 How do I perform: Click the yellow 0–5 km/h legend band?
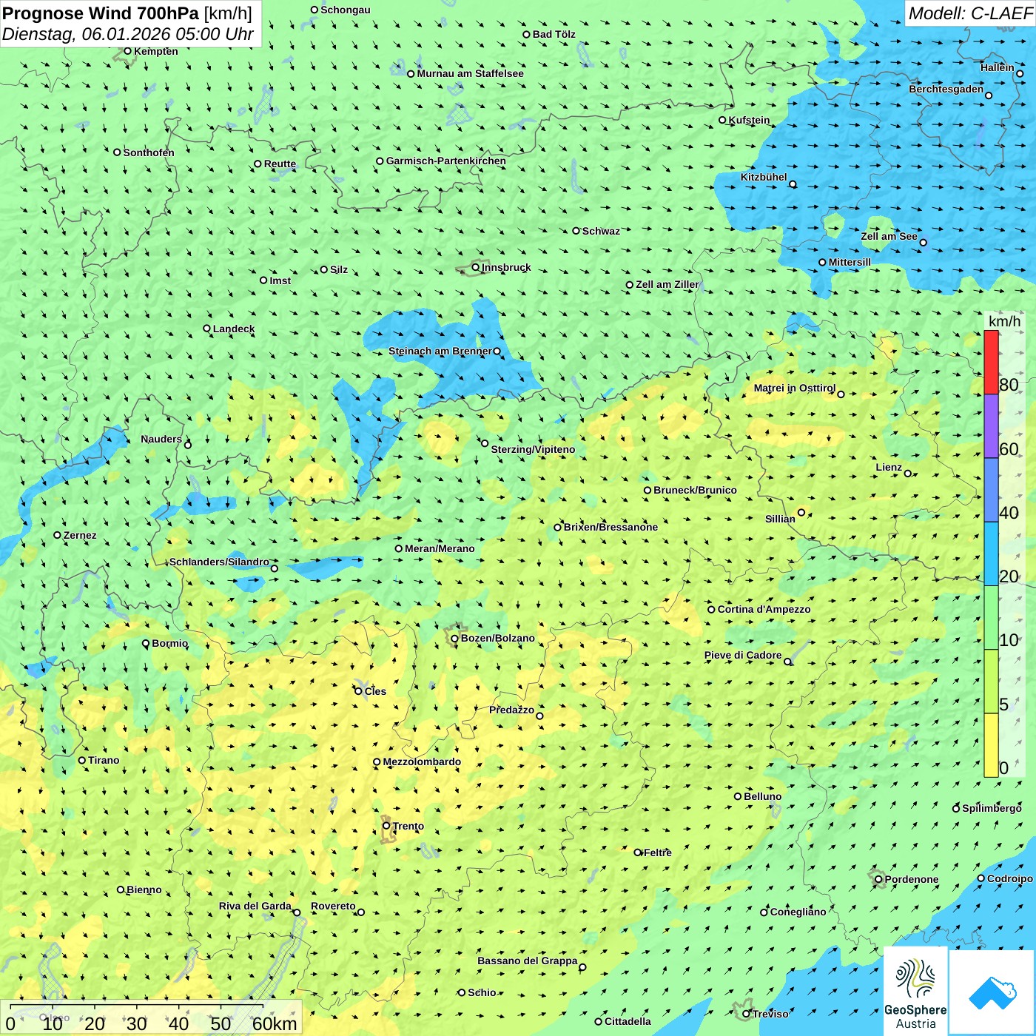pos(991,745)
